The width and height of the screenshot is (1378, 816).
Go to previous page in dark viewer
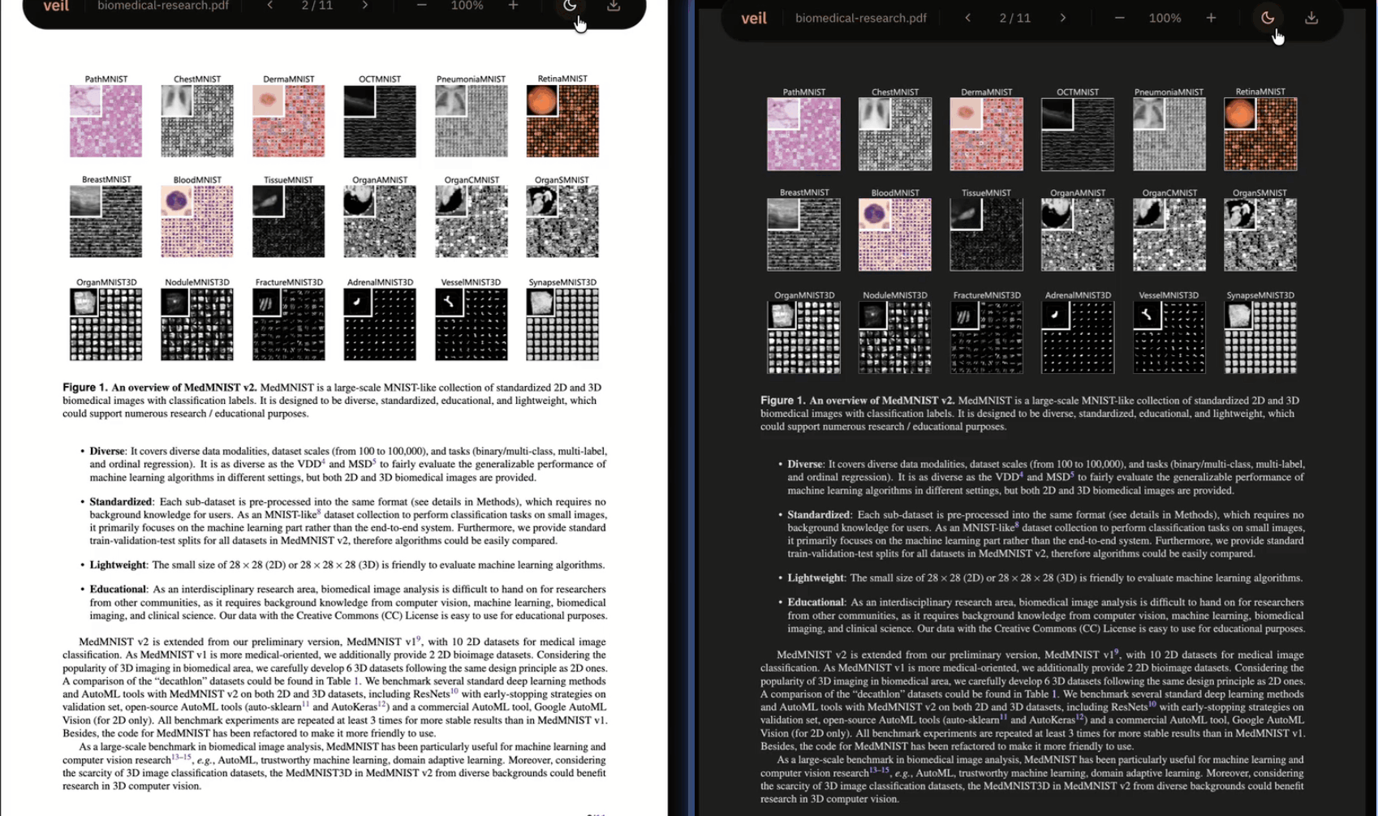click(x=967, y=18)
